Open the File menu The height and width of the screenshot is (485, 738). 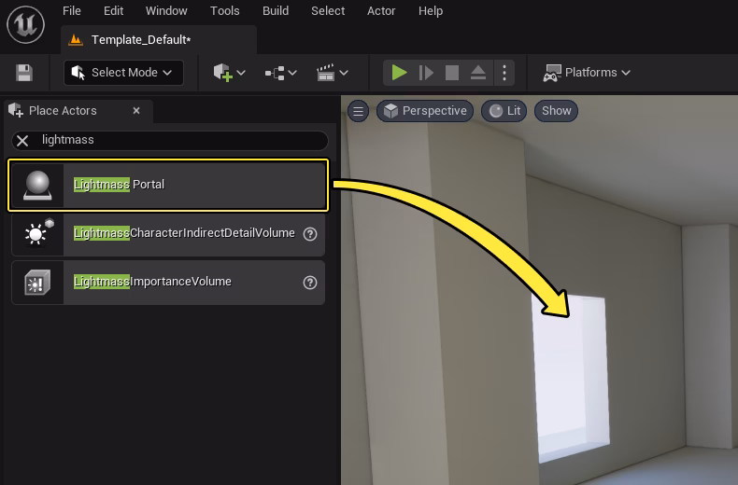tap(72, 11)
